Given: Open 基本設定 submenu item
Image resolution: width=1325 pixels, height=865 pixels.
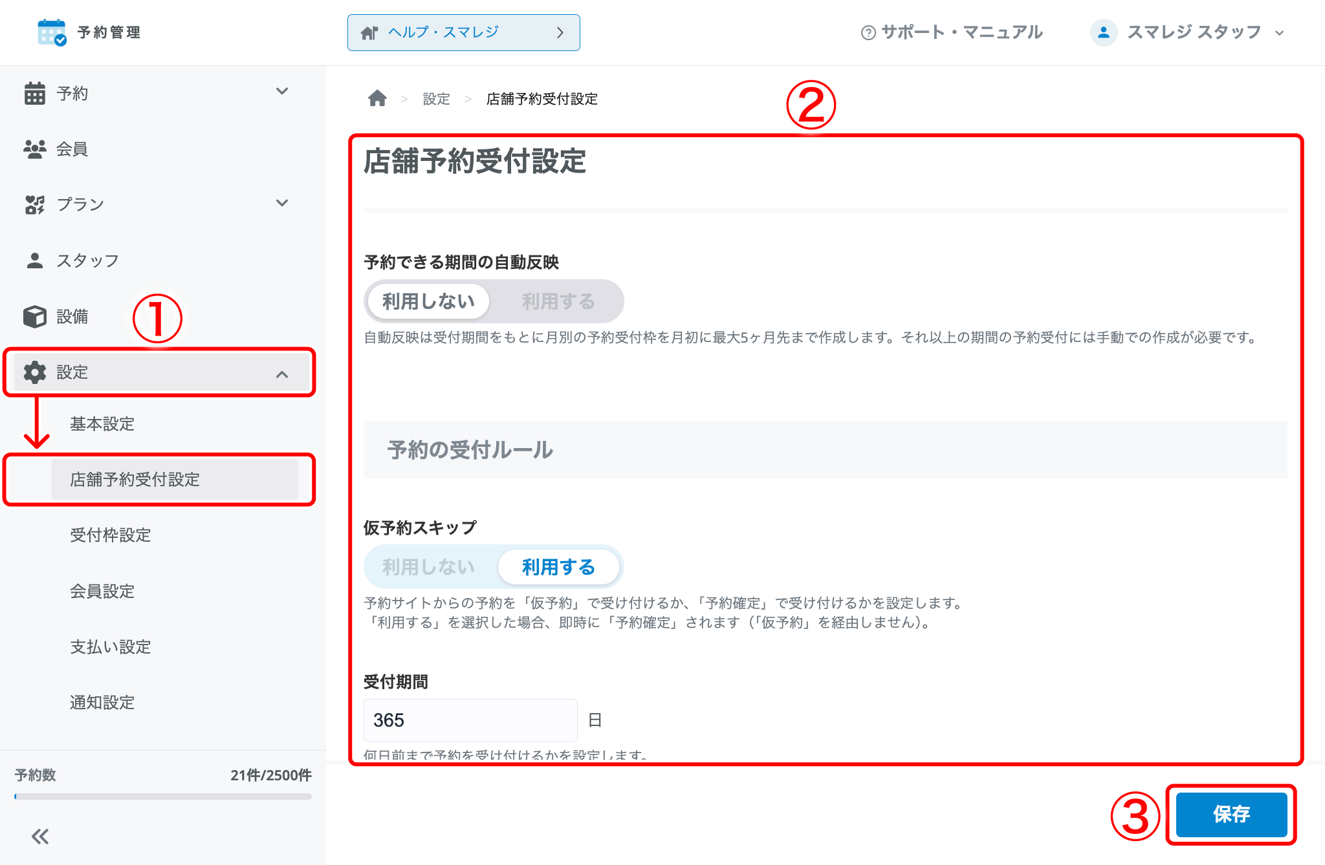Looking at the screenshot, I should click(x=102, y=424).
